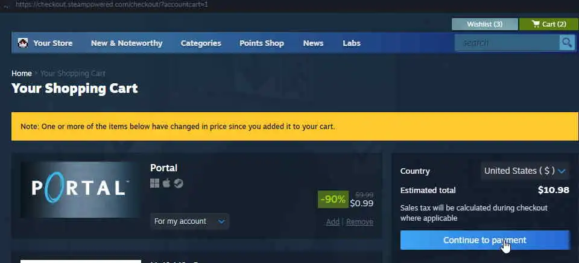
Task: Click the profile avatar beside Your Store
Action: click(x=23, y=43)
